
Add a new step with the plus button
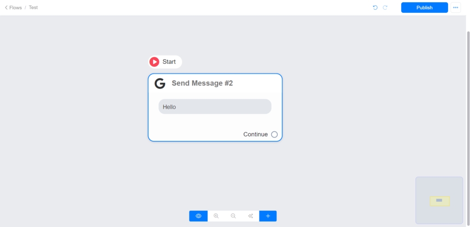point(268,216)
